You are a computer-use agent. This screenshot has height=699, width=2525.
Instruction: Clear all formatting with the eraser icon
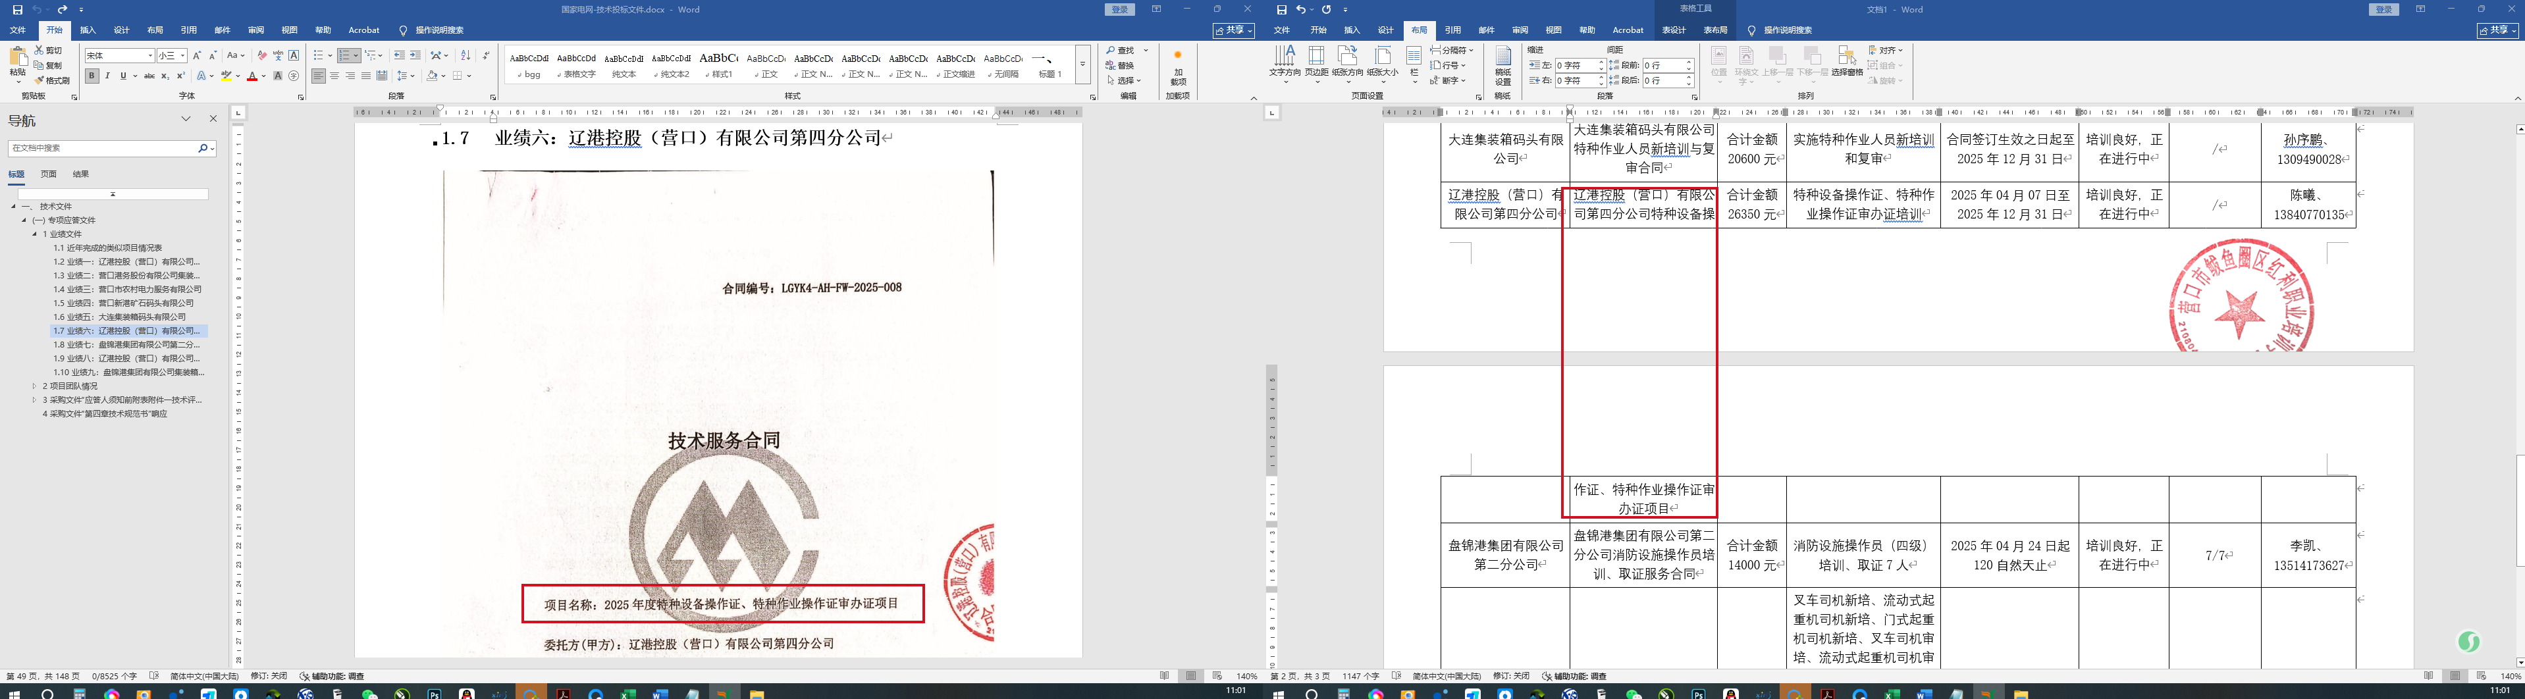point(261,56)
